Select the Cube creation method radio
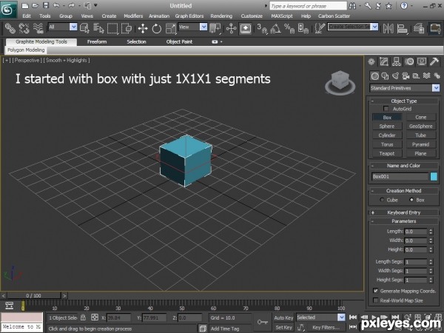 click(382, 200)
